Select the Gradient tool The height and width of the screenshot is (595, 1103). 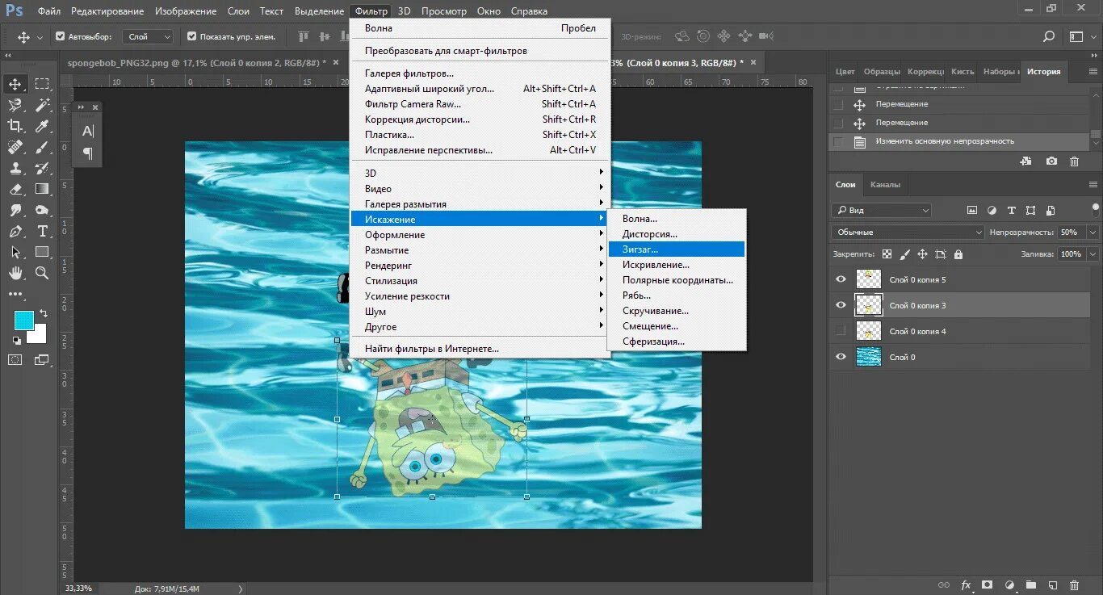tap(42, 189)
